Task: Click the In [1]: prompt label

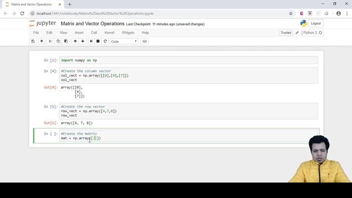Action: click(x=51, y=60)
